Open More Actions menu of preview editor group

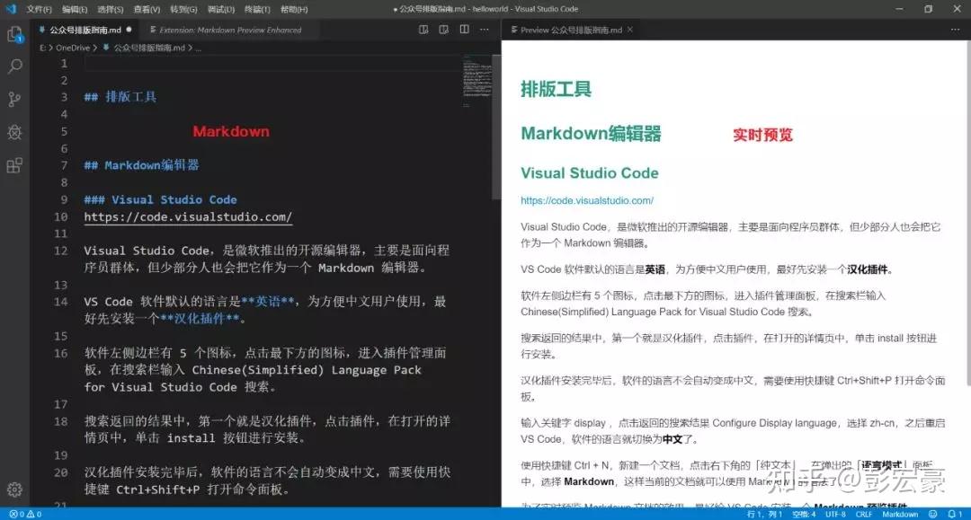[x=955, y=29]
